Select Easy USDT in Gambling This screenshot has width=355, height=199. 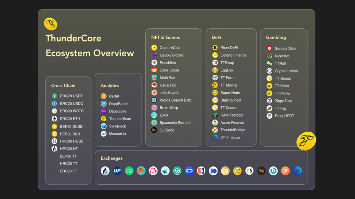(280, 116)
